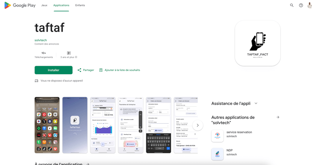Click the TAFTAF_FACT app icon

[x=258, y=43]
